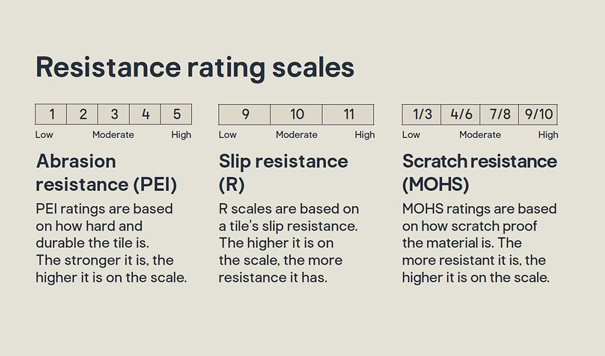Screen dimensions: 605x356
Task: Click PEI scale box number 1
Action: 51,115
